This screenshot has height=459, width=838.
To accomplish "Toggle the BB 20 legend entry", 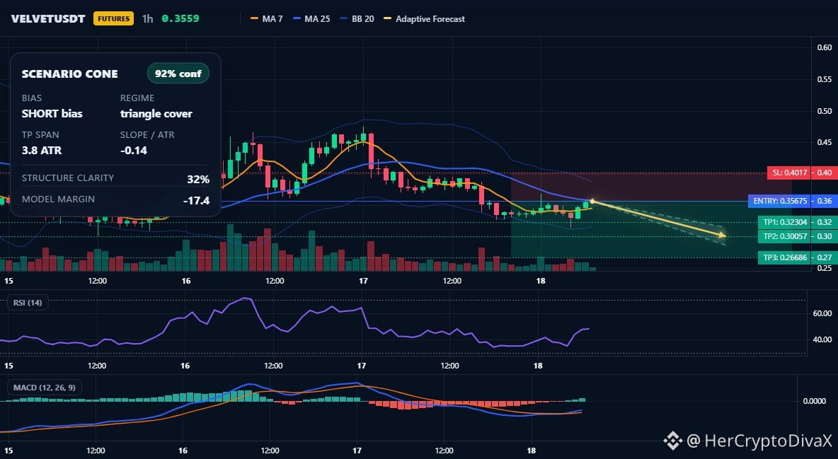I will point(357,18).
